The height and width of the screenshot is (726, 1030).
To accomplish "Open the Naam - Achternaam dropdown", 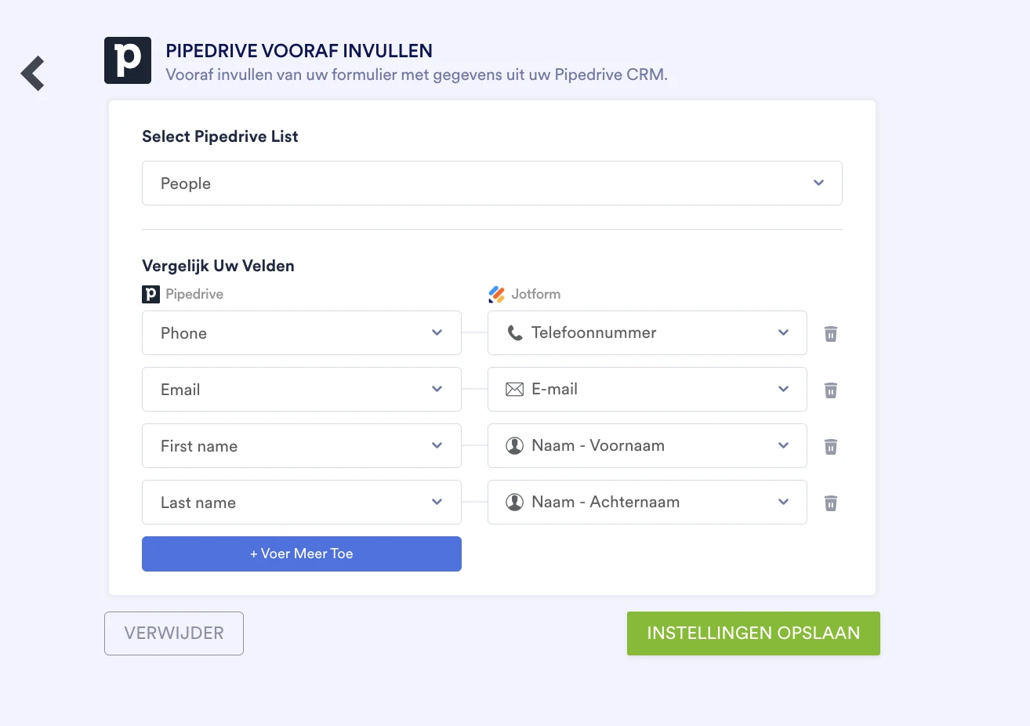I will [782, 502].
